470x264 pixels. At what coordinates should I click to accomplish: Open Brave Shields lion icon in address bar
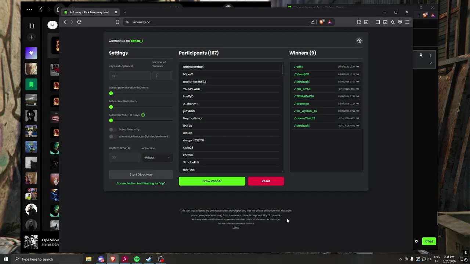click(322, 22)
